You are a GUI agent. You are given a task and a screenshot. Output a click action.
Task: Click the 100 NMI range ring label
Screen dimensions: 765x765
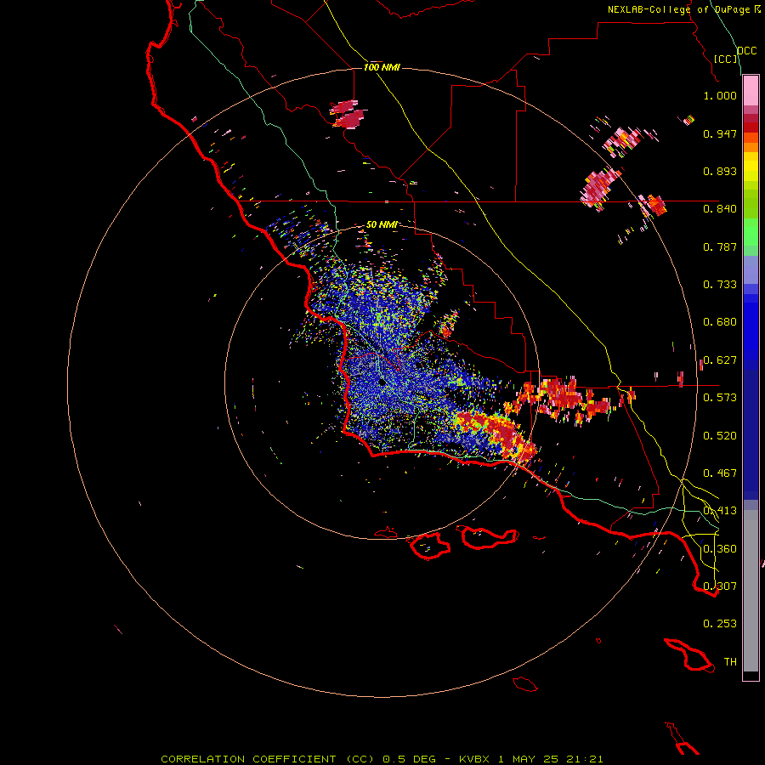tap(382, 67)
